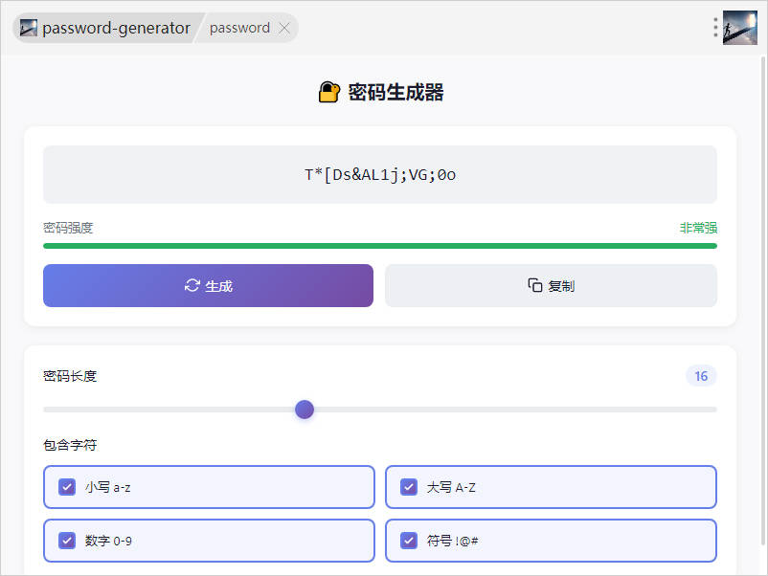The height and width of the screenshot is (576, 768).
Task: Switch to the password tab
Action: [x=239, y=28]
